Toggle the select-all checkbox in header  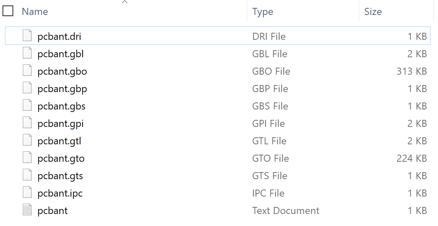point(8,11)
